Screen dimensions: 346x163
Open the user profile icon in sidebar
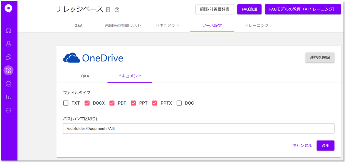8,44
